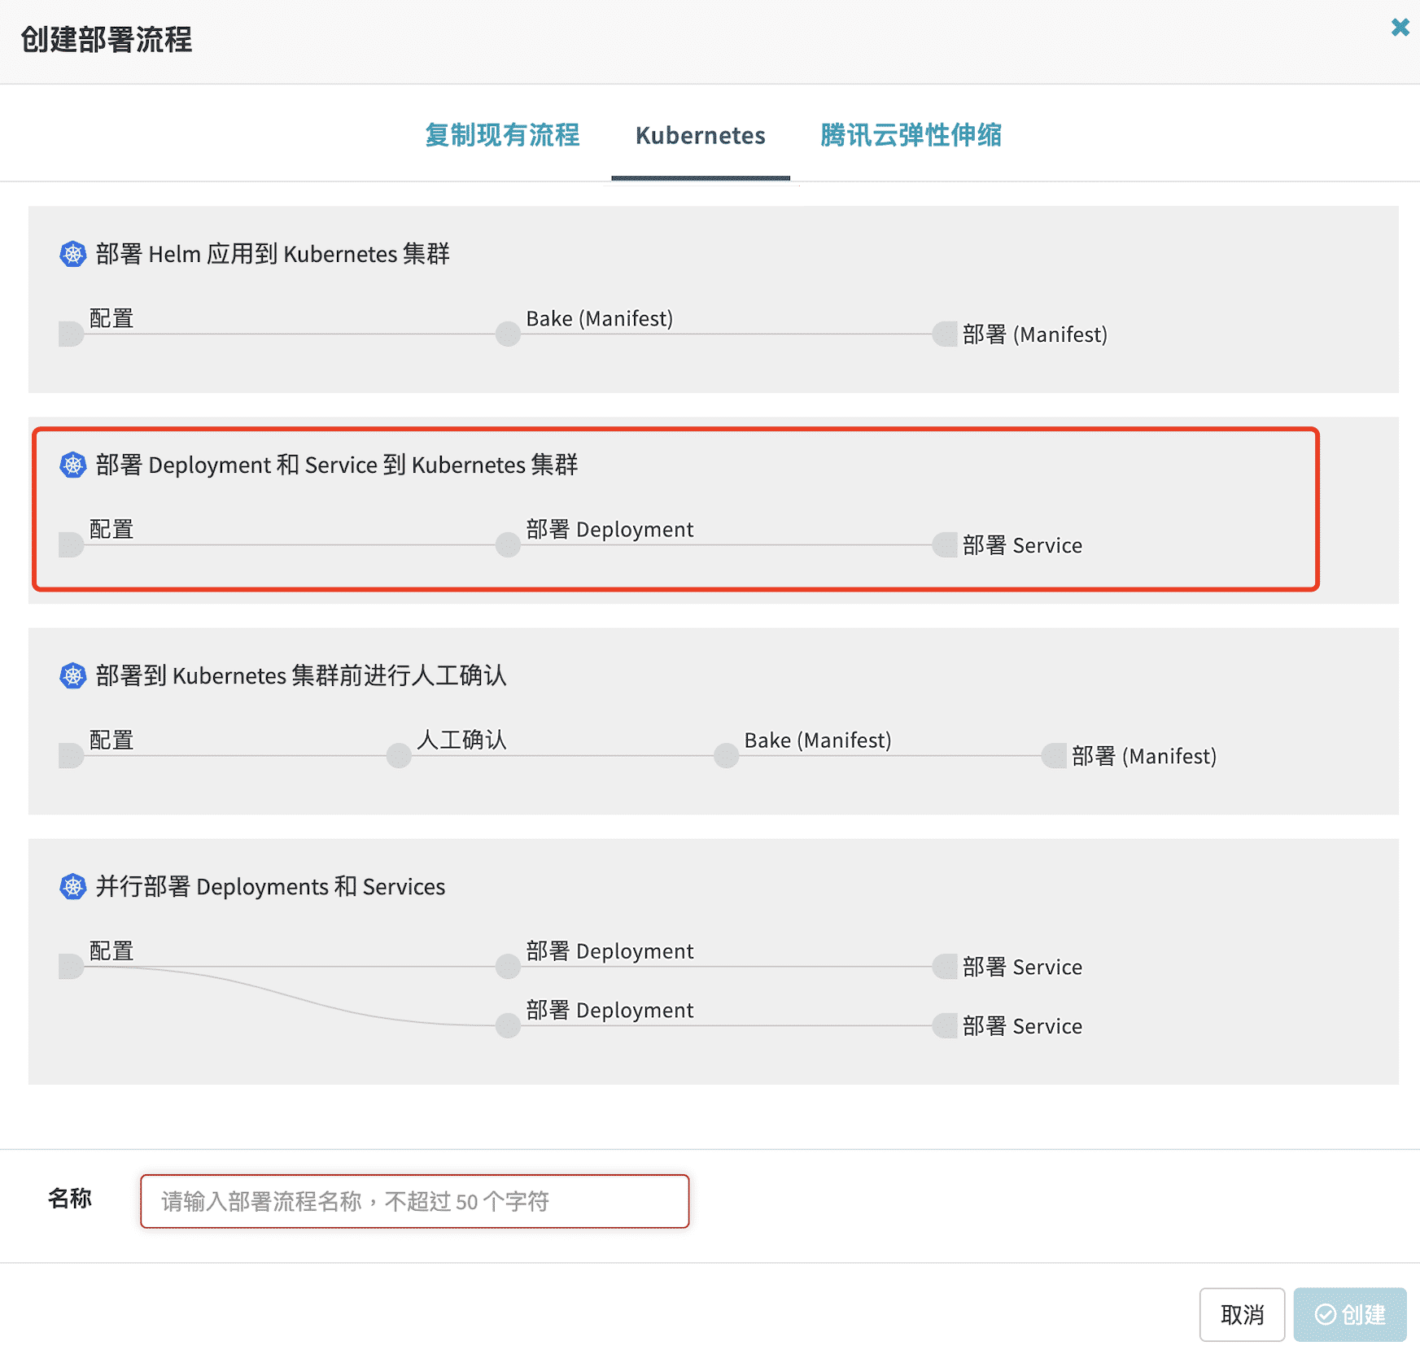Switch to the 复制现有流程 tab

coord(502,135)
